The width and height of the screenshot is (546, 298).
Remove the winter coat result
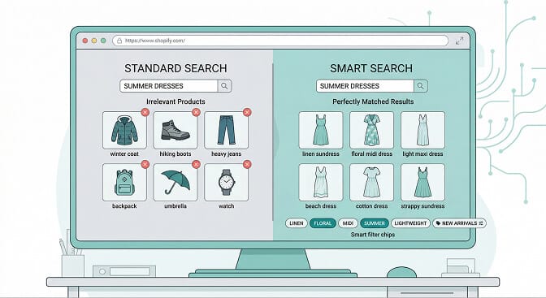[x=145, y=112]
